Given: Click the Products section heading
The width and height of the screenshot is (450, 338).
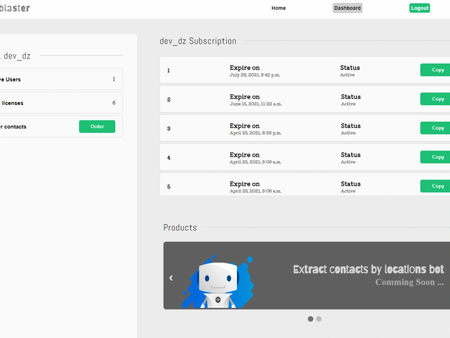Looking at the screenshot, I should point(180,228).
